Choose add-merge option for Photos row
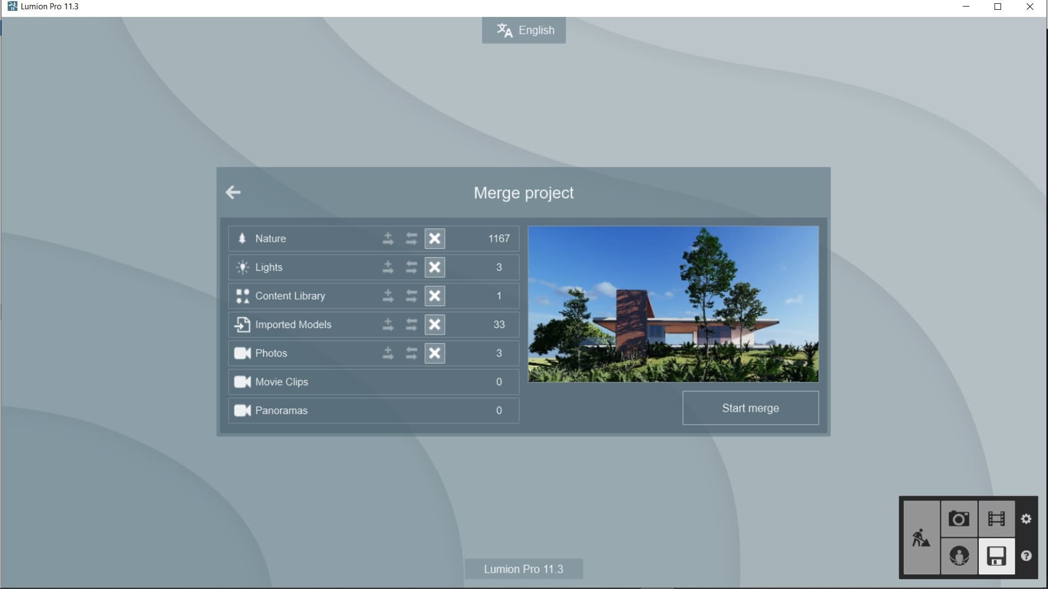1048x589 pixels. [x=388, y=353]
